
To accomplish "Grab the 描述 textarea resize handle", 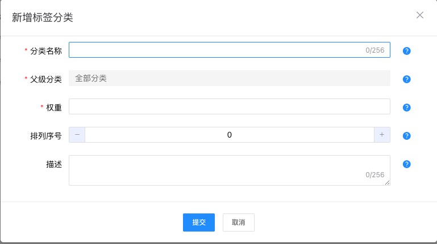I will point(388,183).
